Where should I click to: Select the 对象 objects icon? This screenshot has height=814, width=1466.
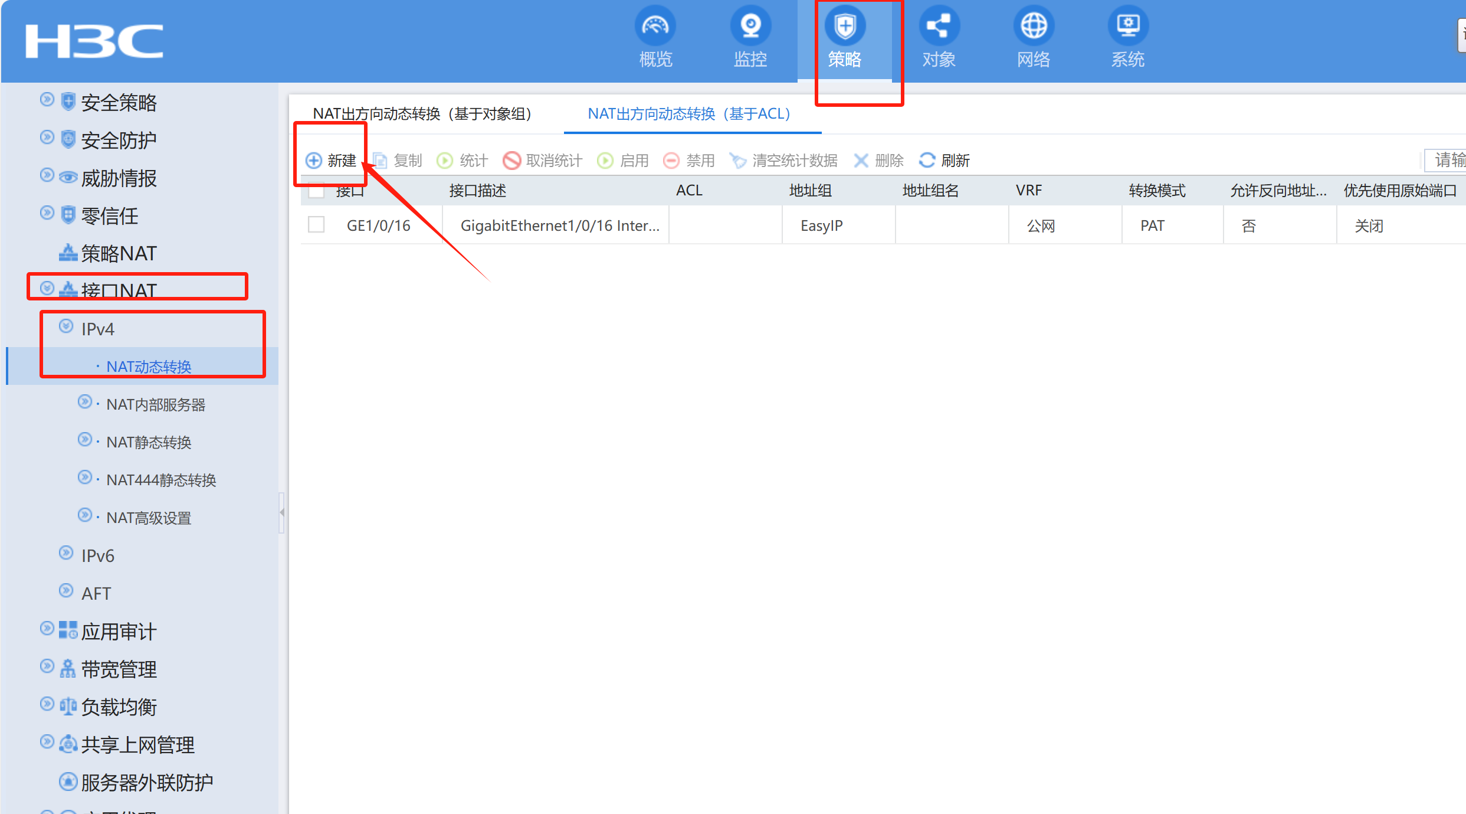[939, 26]
